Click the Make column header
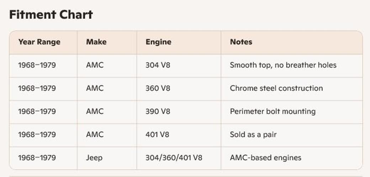Screen dimensions: 370x177 coord(96,42)
